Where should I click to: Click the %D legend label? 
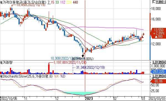click(63, 76)
